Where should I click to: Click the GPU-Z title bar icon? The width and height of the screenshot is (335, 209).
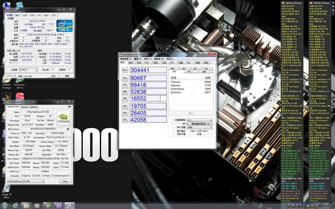(x=7, y=102)
